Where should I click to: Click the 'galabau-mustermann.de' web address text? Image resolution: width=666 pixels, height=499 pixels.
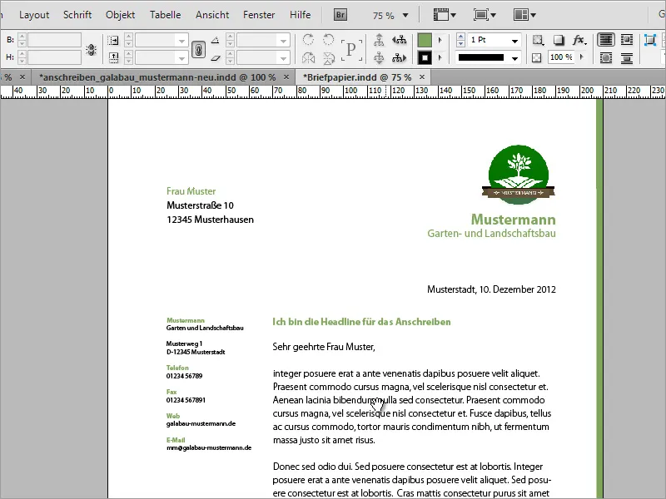click(201, 423)
